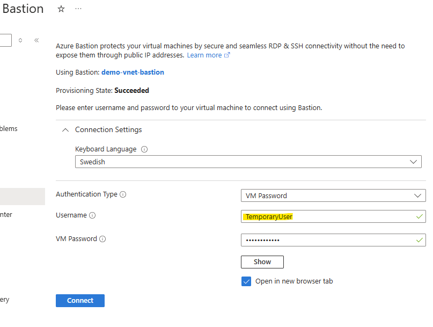Click the up/down sort arrows icon
Image resolution: width=433 pixels, height=327 pixels.
20,40
